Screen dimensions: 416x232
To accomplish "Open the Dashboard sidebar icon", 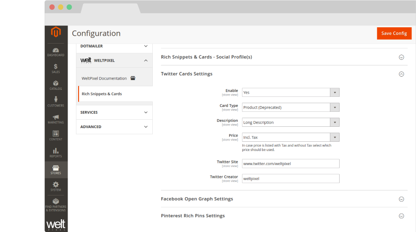I will click(56, 52).
